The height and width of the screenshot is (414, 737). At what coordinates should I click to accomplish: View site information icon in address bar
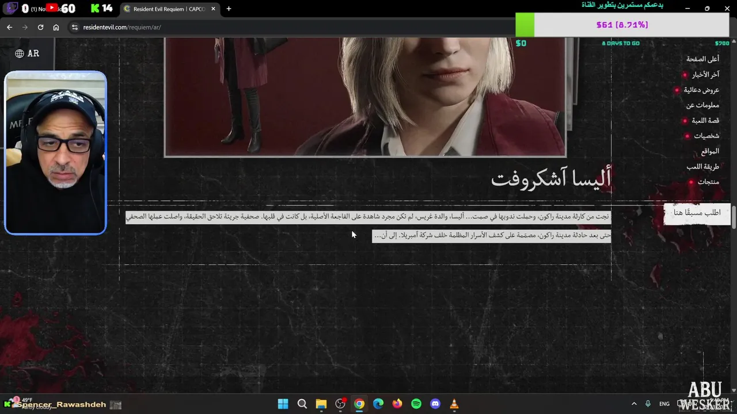(x=74, y=27)
